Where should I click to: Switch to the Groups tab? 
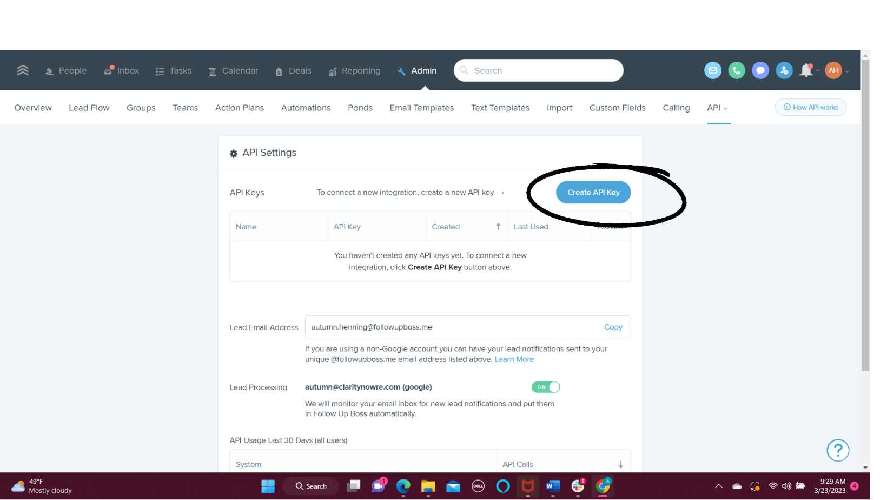[141, 108]
